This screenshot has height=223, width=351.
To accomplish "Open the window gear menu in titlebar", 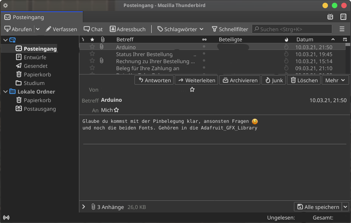I will (x=5, y=5).
